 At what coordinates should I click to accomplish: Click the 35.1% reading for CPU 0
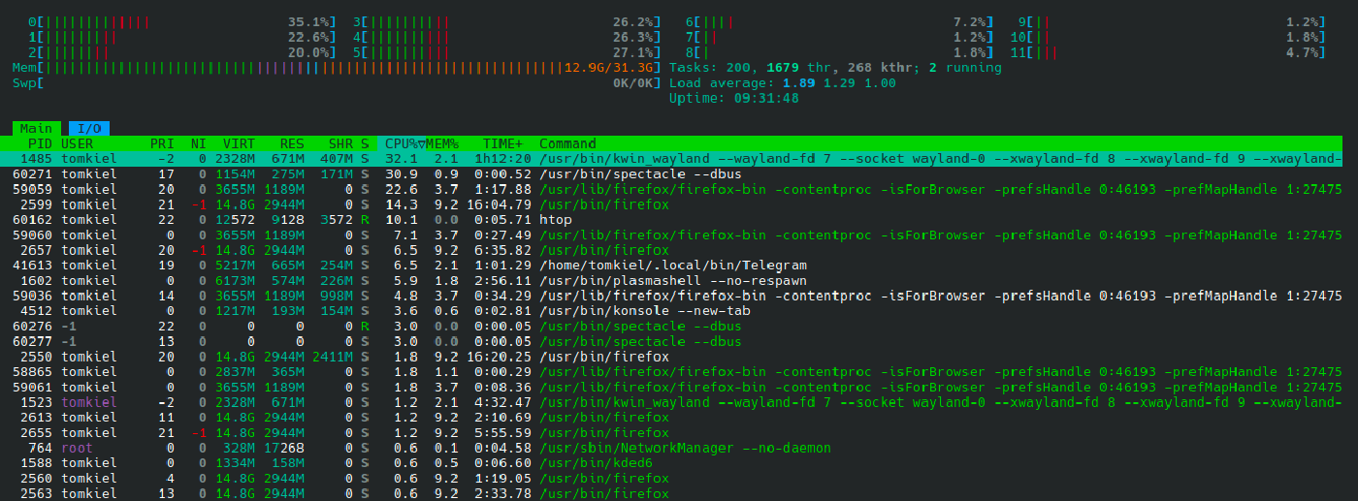308,21
